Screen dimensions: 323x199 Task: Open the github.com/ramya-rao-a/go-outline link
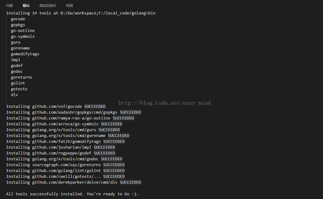click(71, 118)
